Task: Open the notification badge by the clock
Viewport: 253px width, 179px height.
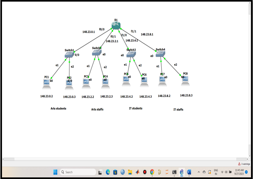Action: 246,172
